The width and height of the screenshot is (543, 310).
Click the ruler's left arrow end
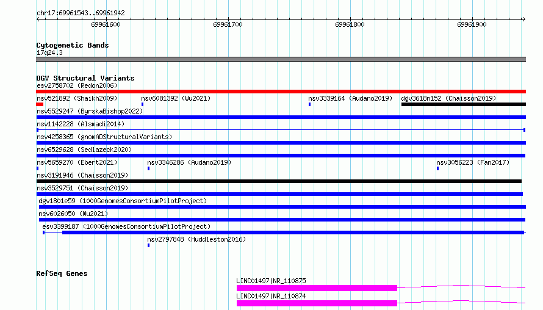coord(38,20)
